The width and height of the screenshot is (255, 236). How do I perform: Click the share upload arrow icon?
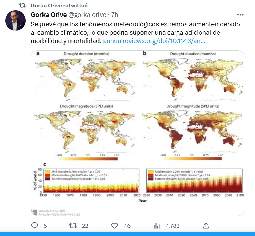[x=206, y=225]
